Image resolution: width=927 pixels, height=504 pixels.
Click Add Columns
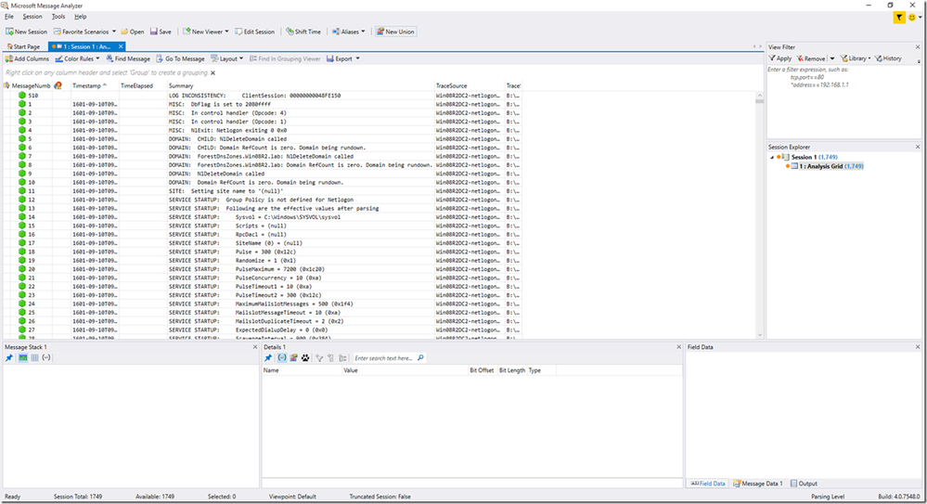(x=27, y=58)
